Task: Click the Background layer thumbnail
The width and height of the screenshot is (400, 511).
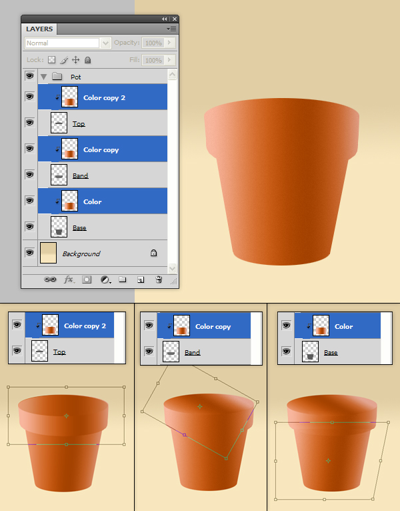Action: (49, 253)
